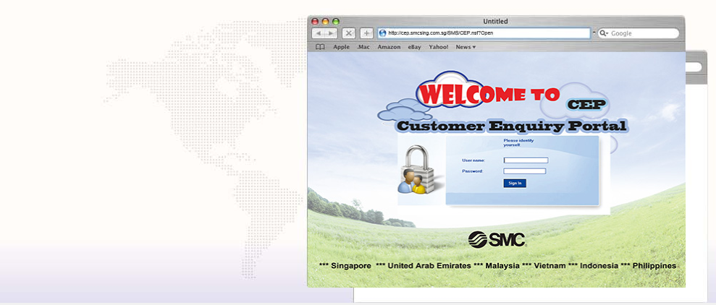Click the 'Malaysia' country text
Screen dimensions: 716x305
pos(502,266)
